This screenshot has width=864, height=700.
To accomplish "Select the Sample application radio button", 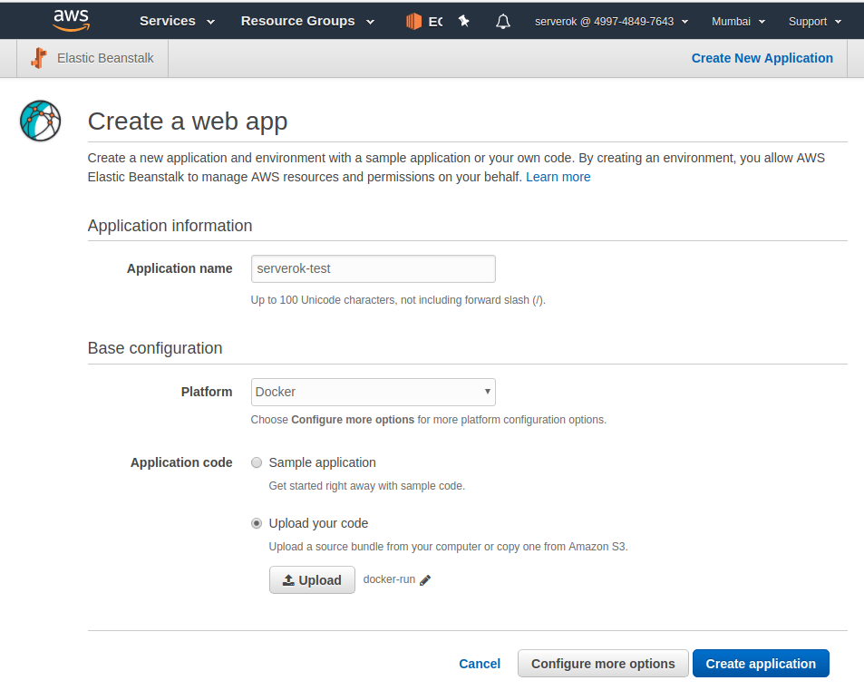I will (257, 462).
